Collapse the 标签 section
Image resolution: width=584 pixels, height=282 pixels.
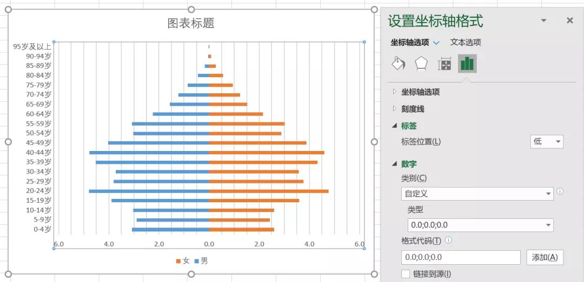tap(404, 126)
